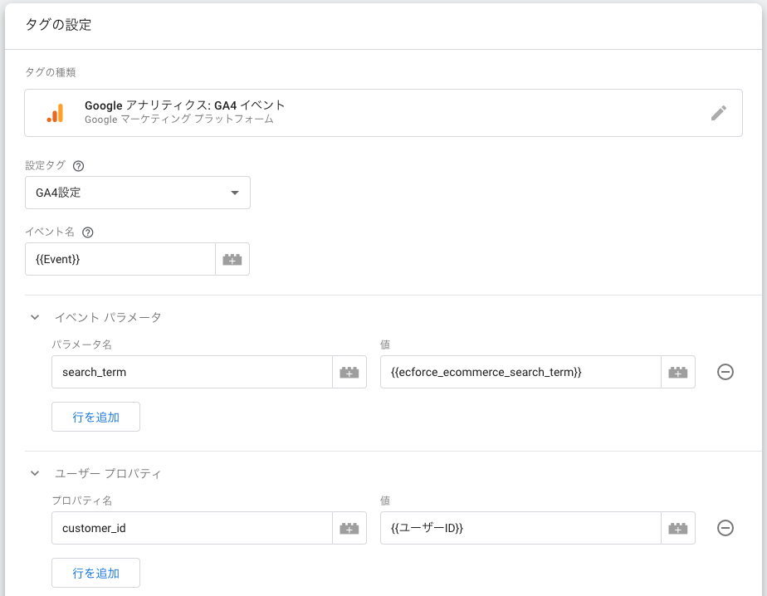Remove the search_term parameter row
The image size is (767, 596).
tap(725, 372)
